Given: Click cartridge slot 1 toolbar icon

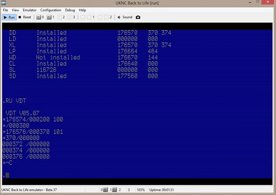Looking at the screenshot, I should pyautogui.click(x=83, y=17).
